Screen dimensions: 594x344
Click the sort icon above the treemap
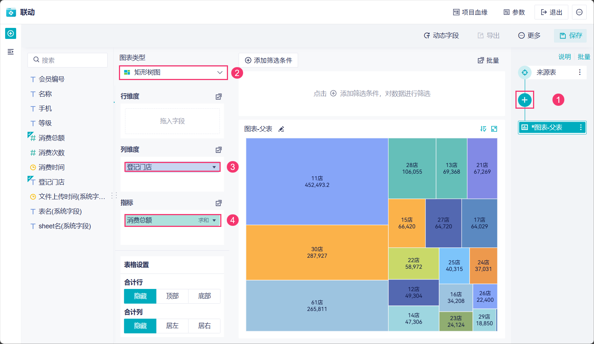(483, 129)
